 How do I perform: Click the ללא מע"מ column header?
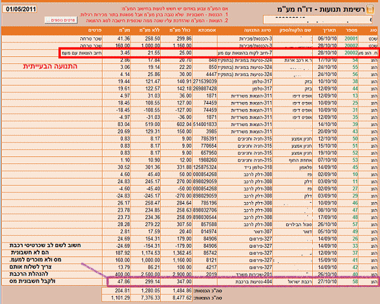coord(149,30)
